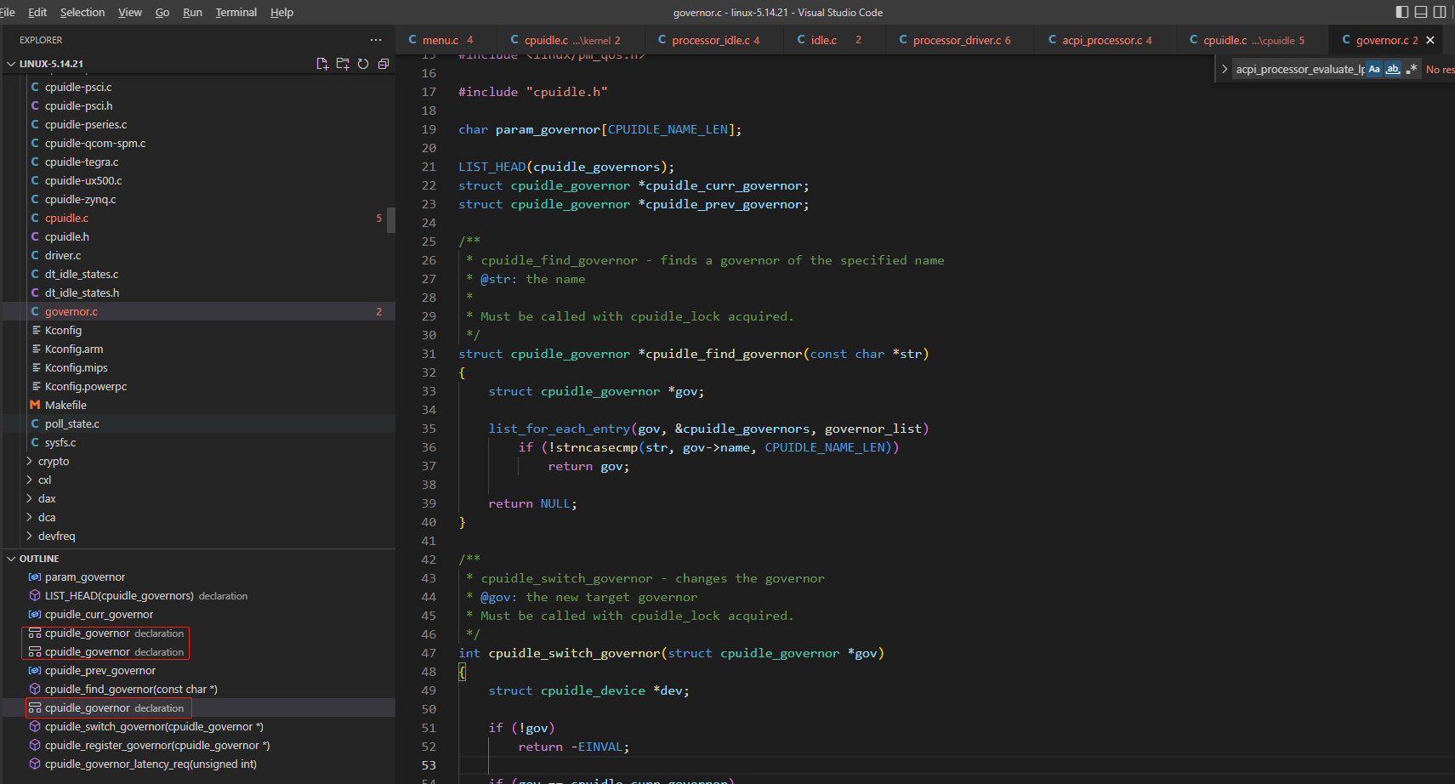Open the Terminal menu

236,12
